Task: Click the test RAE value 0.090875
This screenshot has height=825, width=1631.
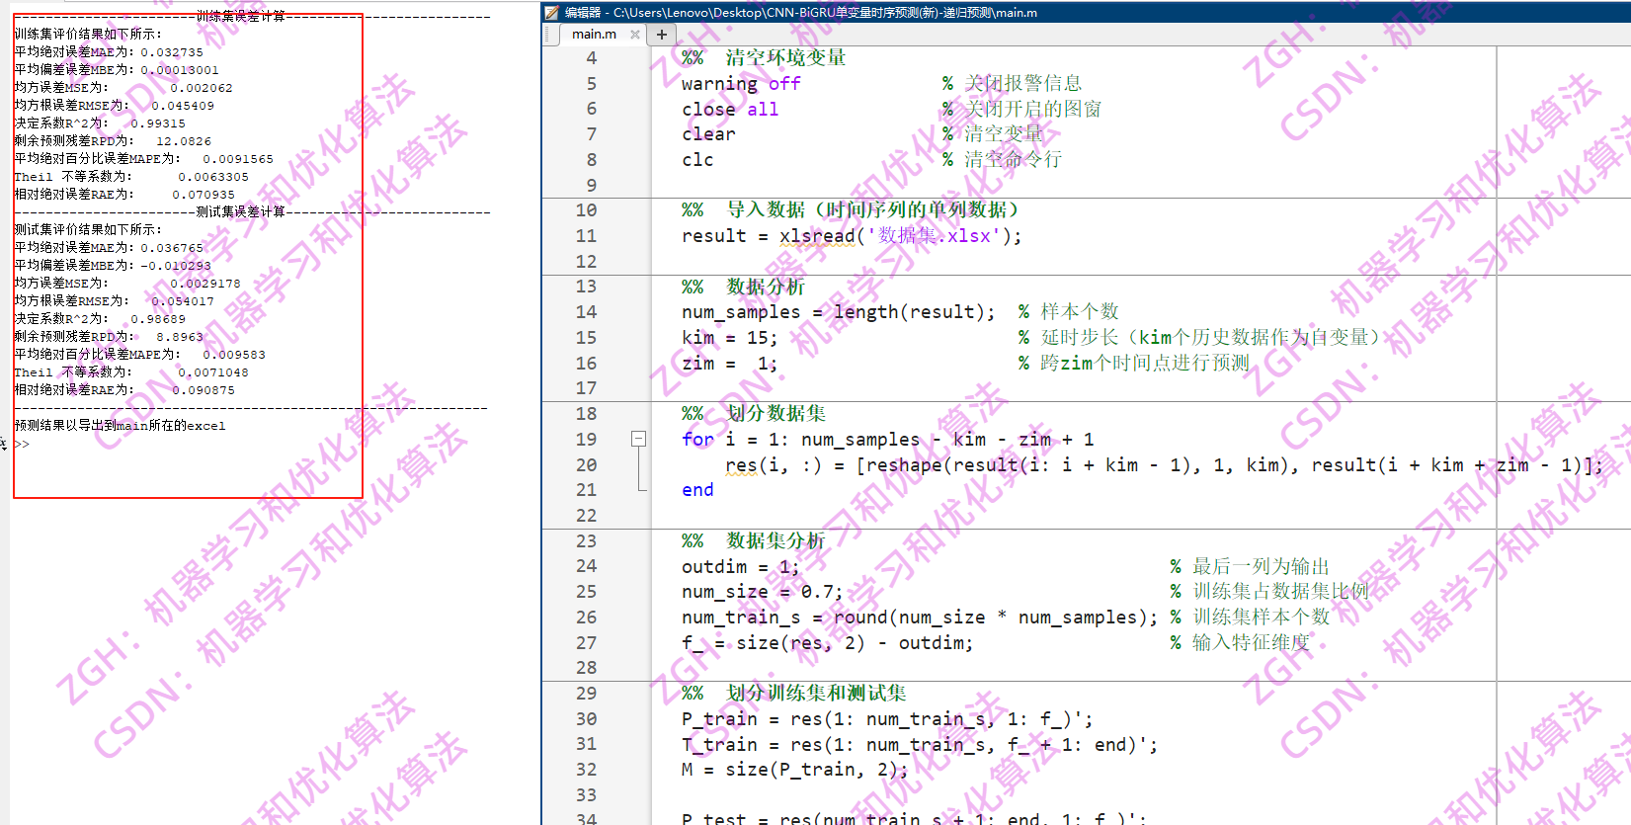Action: (204, 390)
